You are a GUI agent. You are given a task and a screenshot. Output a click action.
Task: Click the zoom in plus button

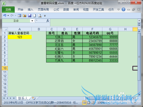[x=135, y=103]
